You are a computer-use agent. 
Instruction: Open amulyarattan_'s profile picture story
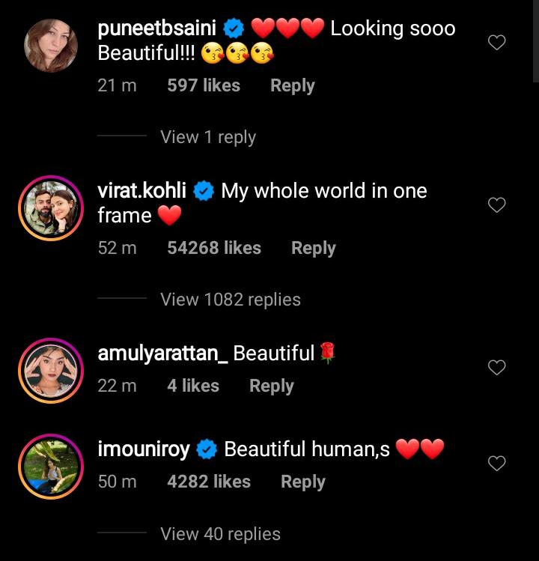(50, 370)
